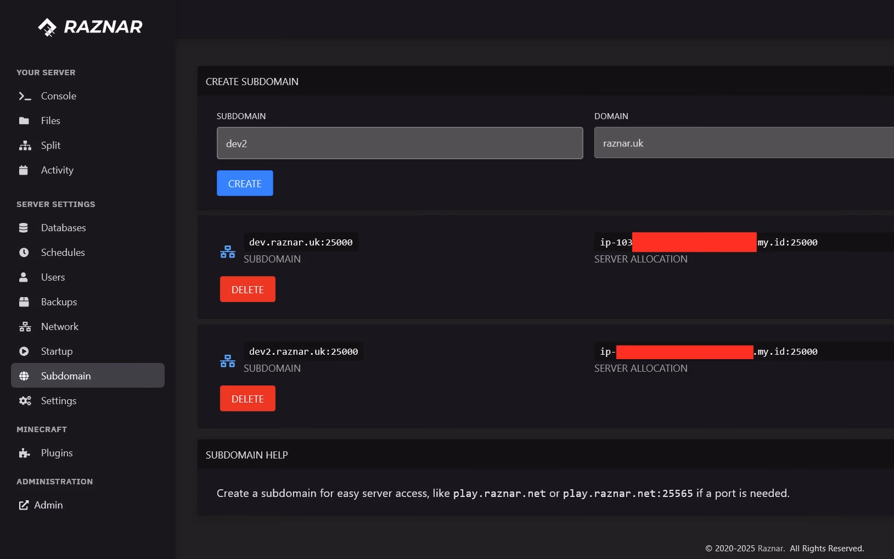Click the SERVER SETTINGS section label
The image size is (894, 559).
coord(56,204)
